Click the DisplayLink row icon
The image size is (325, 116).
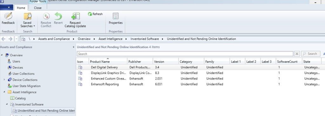tap(80, 73)
